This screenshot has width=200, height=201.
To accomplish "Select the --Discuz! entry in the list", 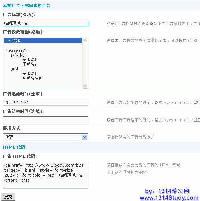I will point(15,50).
